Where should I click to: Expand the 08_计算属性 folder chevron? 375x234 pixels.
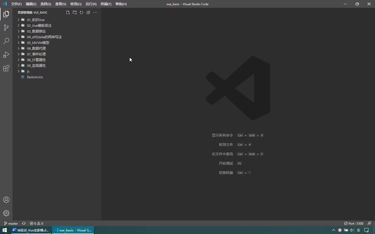(18, 60)
